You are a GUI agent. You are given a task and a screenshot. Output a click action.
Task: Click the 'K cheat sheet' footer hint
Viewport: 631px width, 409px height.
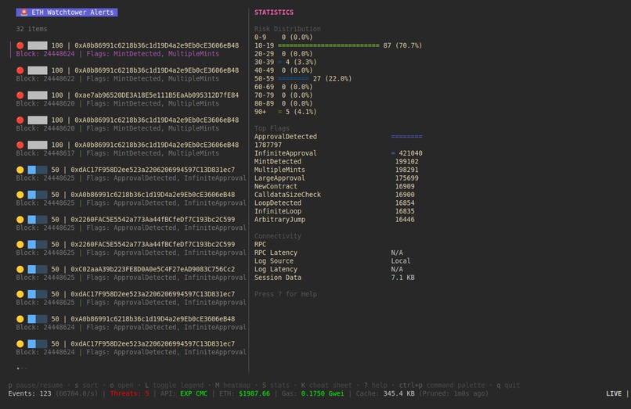[326, 386]
